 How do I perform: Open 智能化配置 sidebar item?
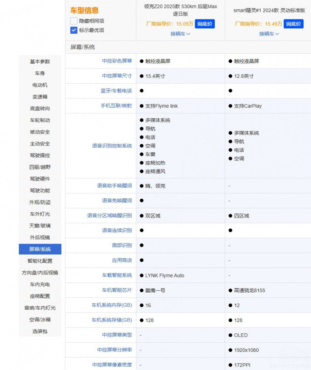pos(40,261)
